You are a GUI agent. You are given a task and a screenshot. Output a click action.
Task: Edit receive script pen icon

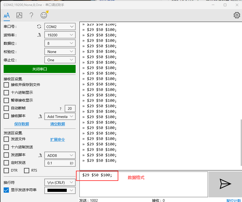point(40,116)
